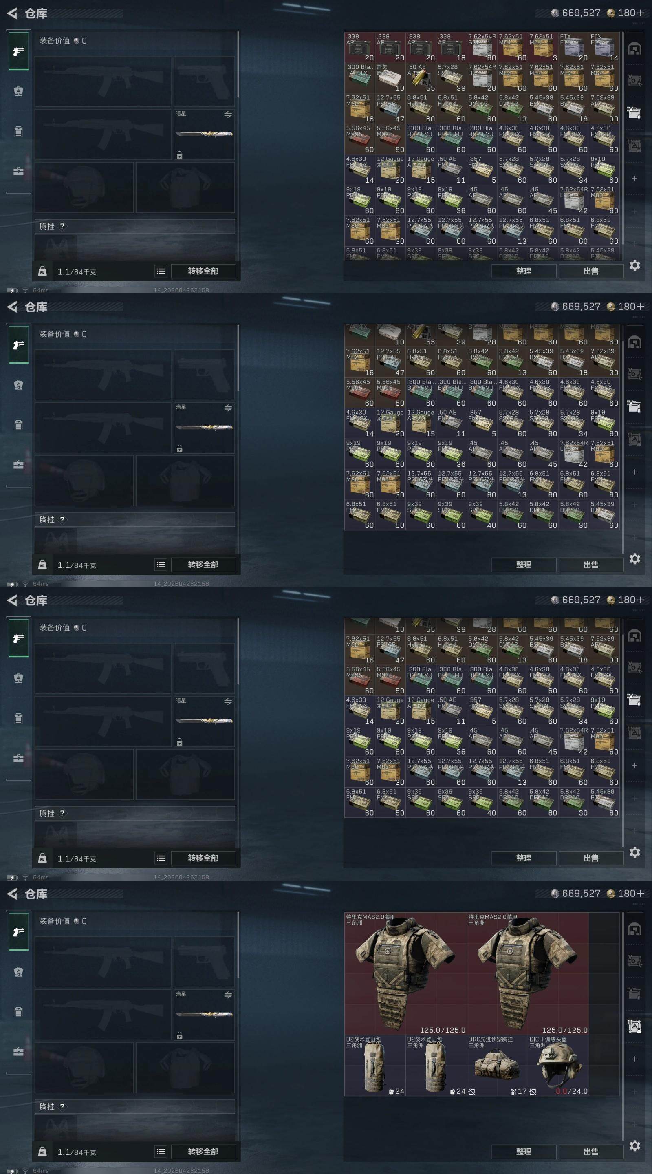Select the FTX ammo stack of 14
The width and height of the screenshot is (652, 1174).
[604, 47]
